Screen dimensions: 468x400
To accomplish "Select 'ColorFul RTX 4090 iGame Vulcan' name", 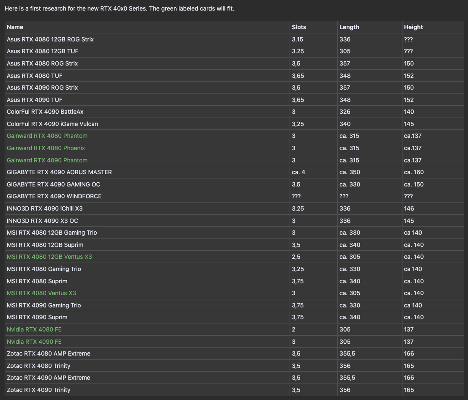I will [x=52, y=124].
